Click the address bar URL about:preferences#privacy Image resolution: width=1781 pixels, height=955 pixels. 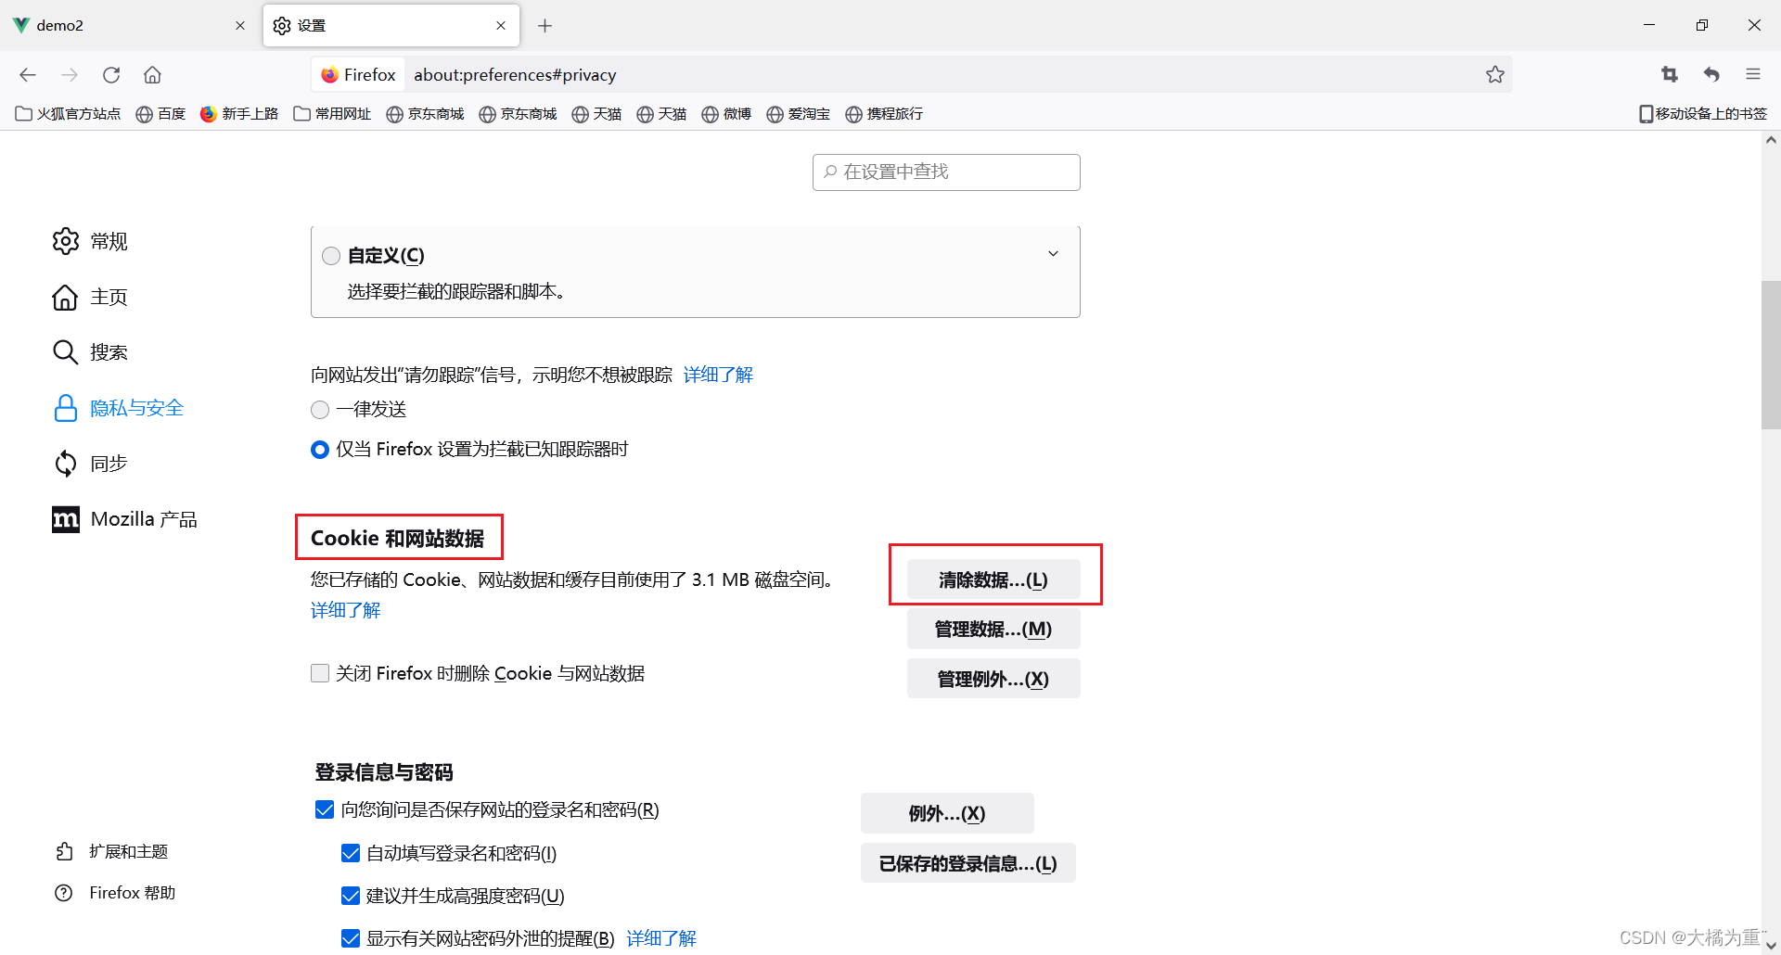[x=515, y=75]
